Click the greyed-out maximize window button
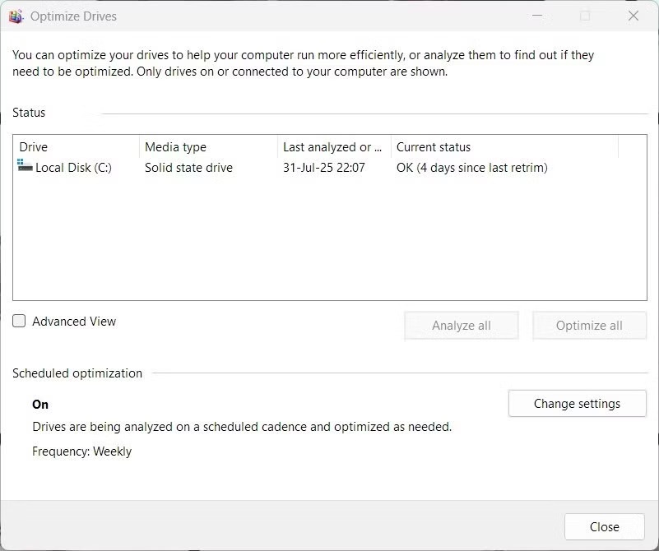The width and height of the screenshot is (659, 551). [585, 16]
